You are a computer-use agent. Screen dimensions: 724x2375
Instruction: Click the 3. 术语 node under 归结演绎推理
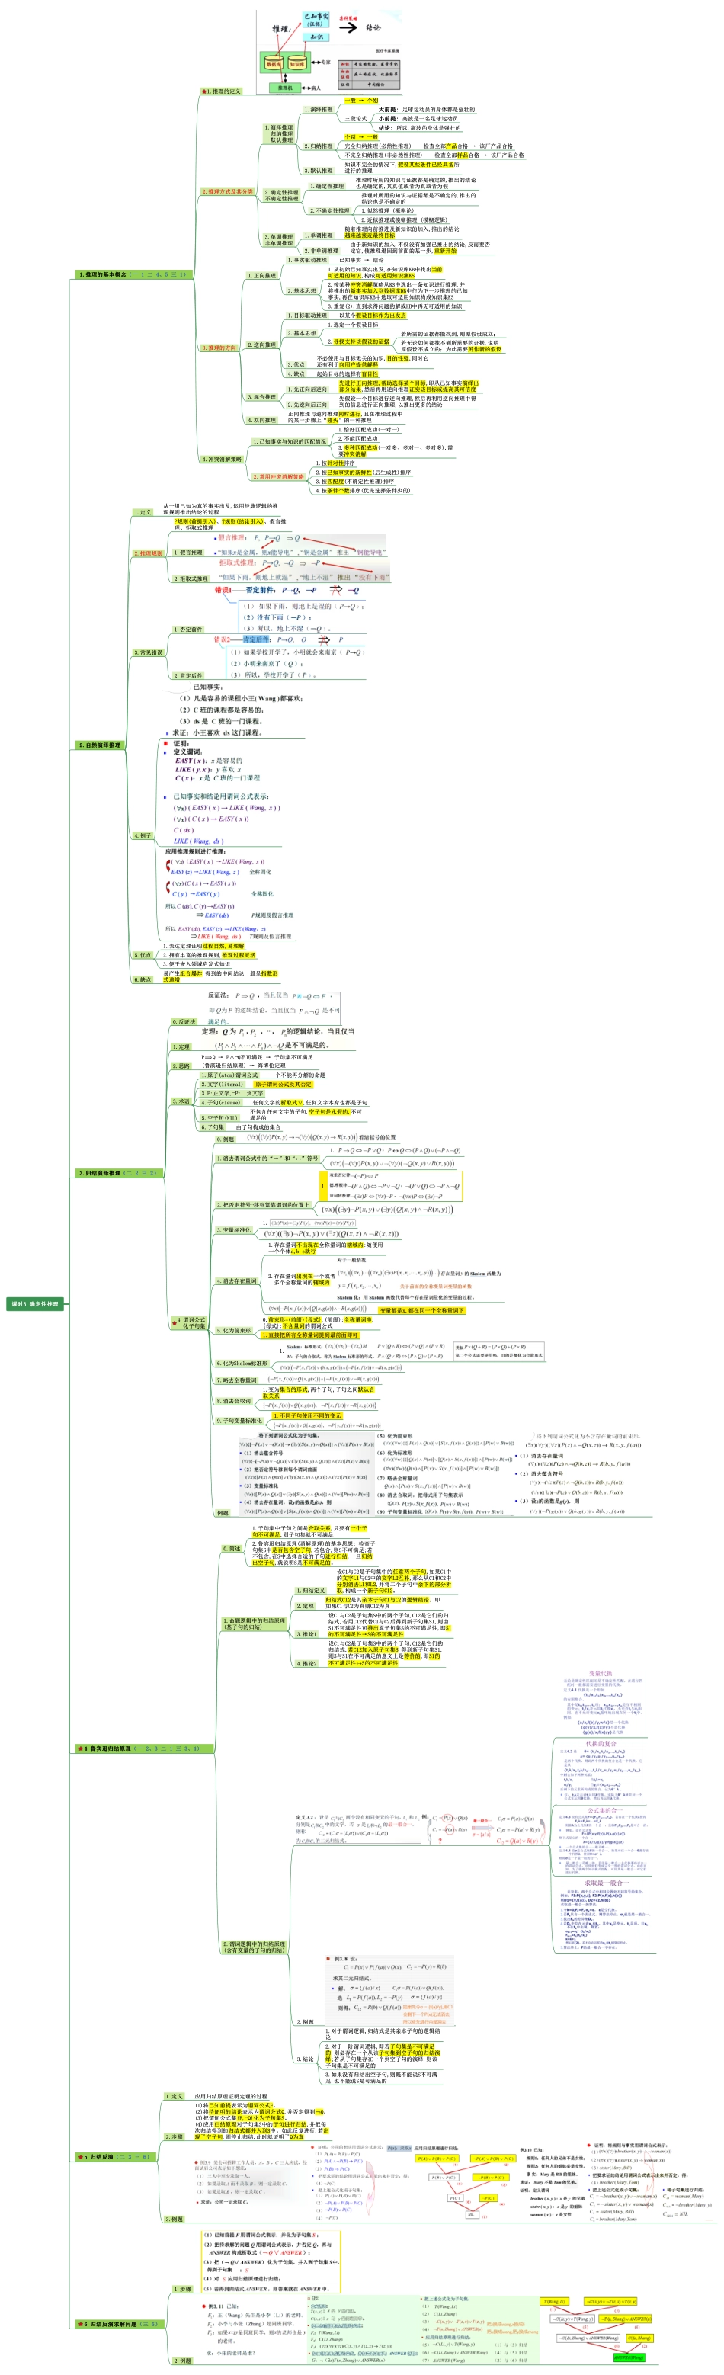point(181,1101)
